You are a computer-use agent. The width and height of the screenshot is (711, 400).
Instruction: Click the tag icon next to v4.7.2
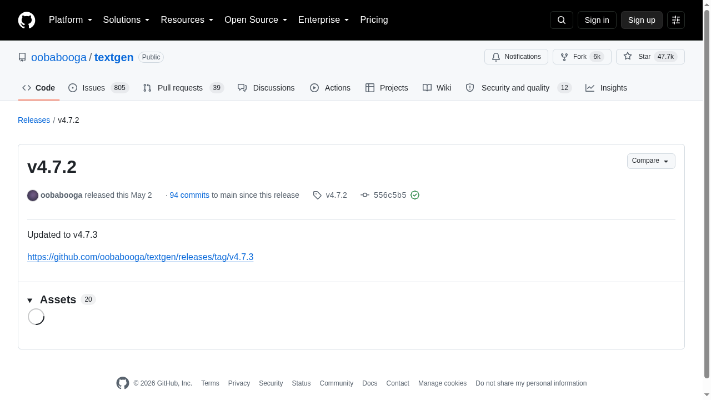[x=317, y=196]
